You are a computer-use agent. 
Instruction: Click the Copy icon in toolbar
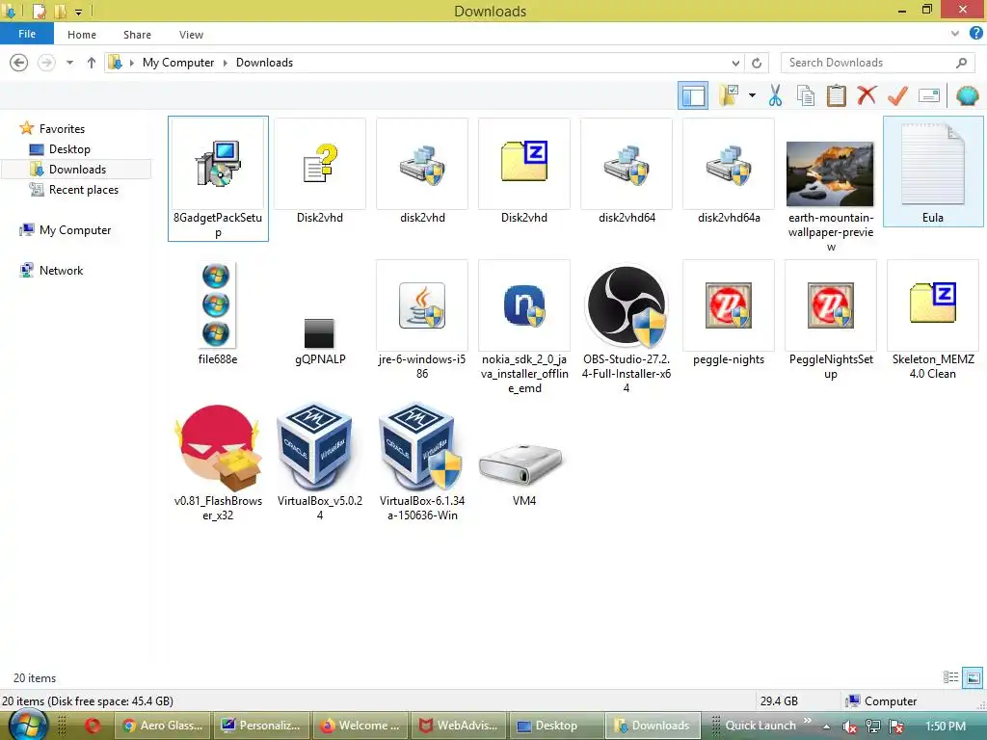click(806, 95)
